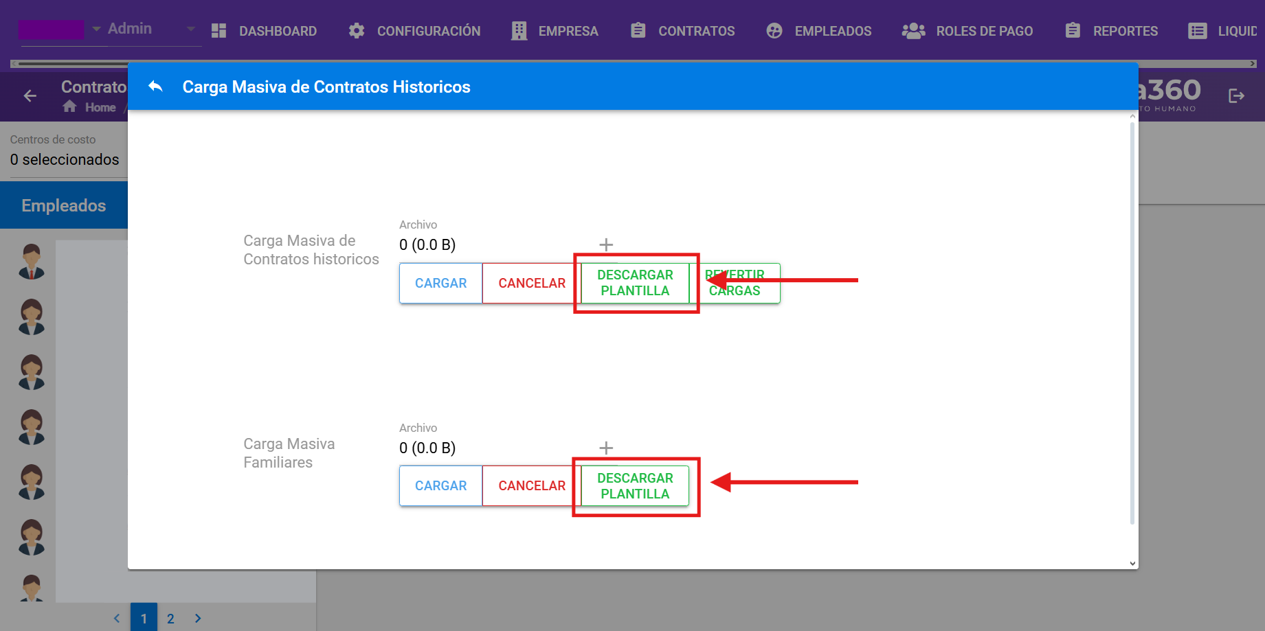Go to page 2 in pagination
Image resolution: width=1265 pixels, height=631 pixels.
(x=170, y=618)
